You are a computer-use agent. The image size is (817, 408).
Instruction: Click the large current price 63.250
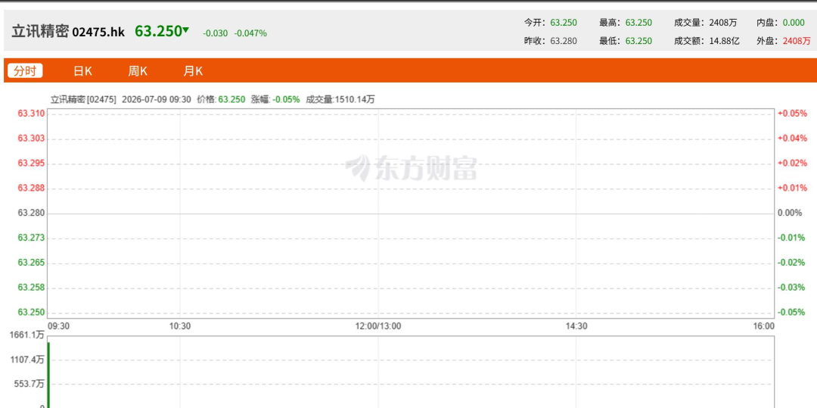[x=158, y=31]
